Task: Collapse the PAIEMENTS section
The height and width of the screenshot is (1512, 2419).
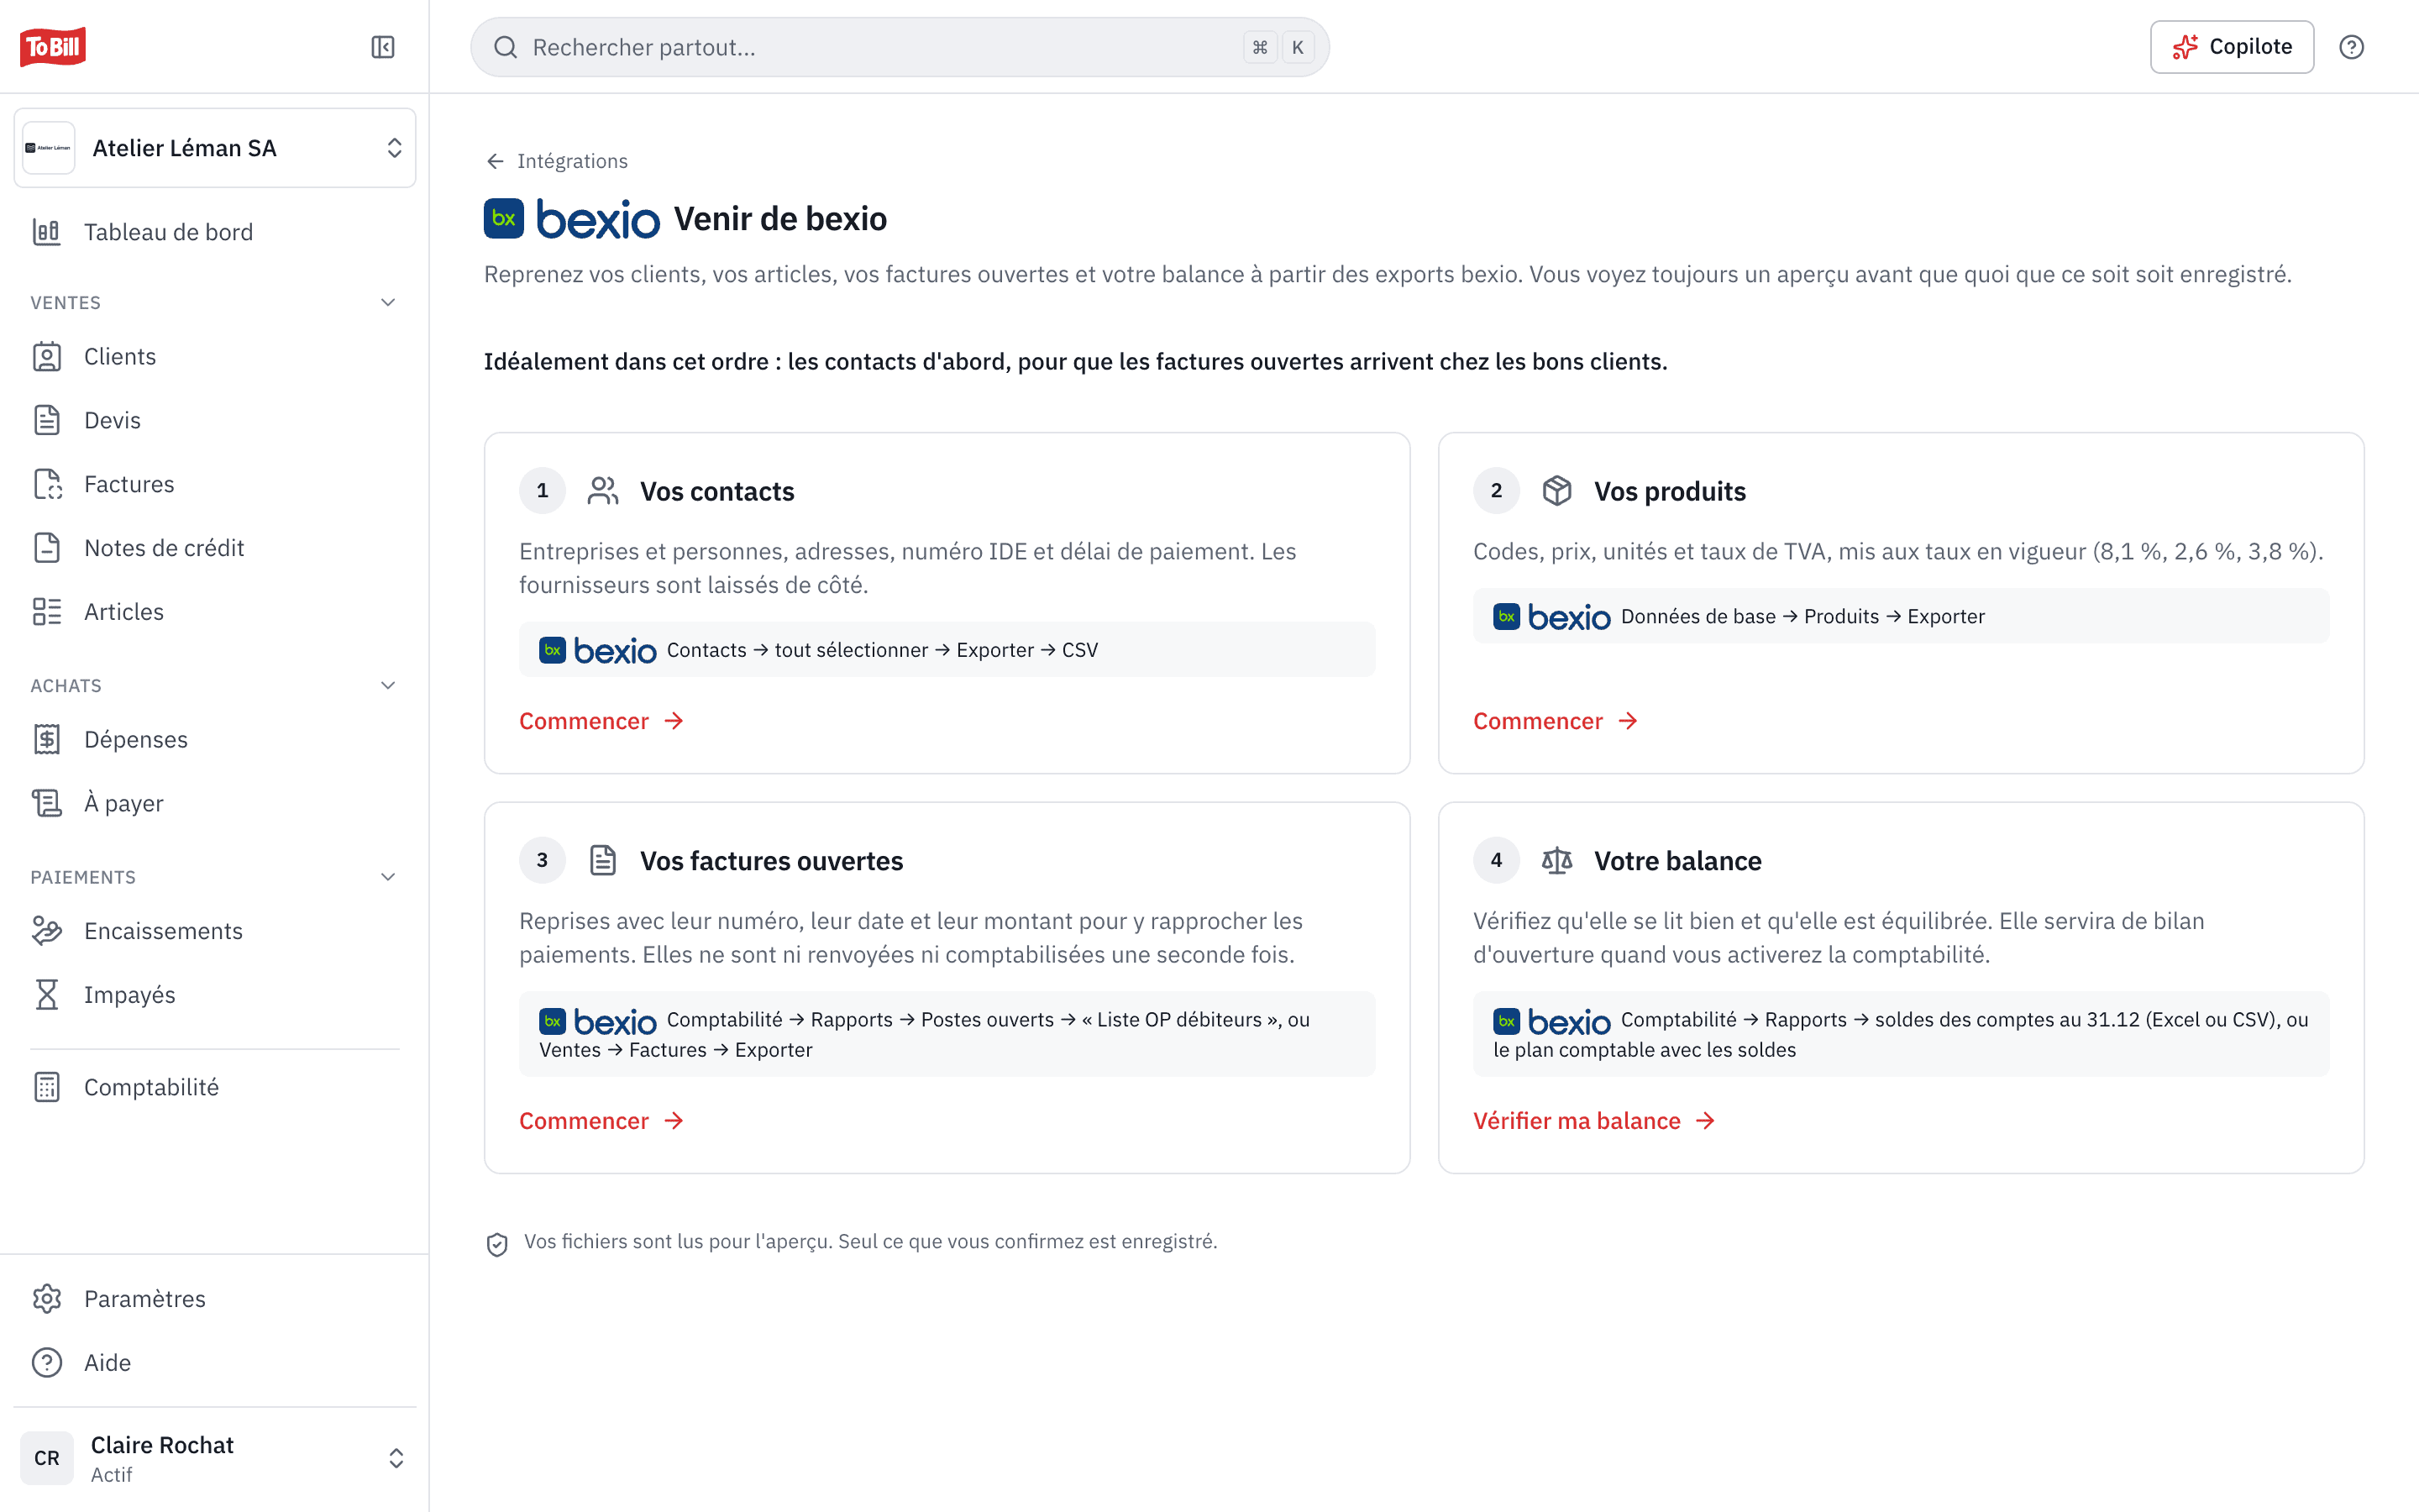Action: (389, 877)
